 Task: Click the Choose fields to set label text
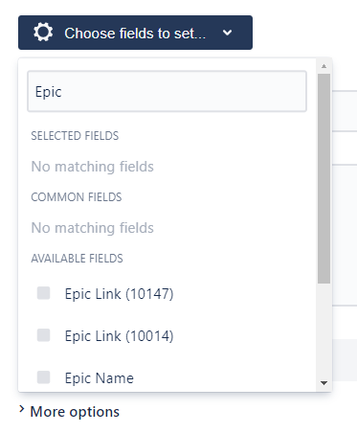tap(135, 34)
